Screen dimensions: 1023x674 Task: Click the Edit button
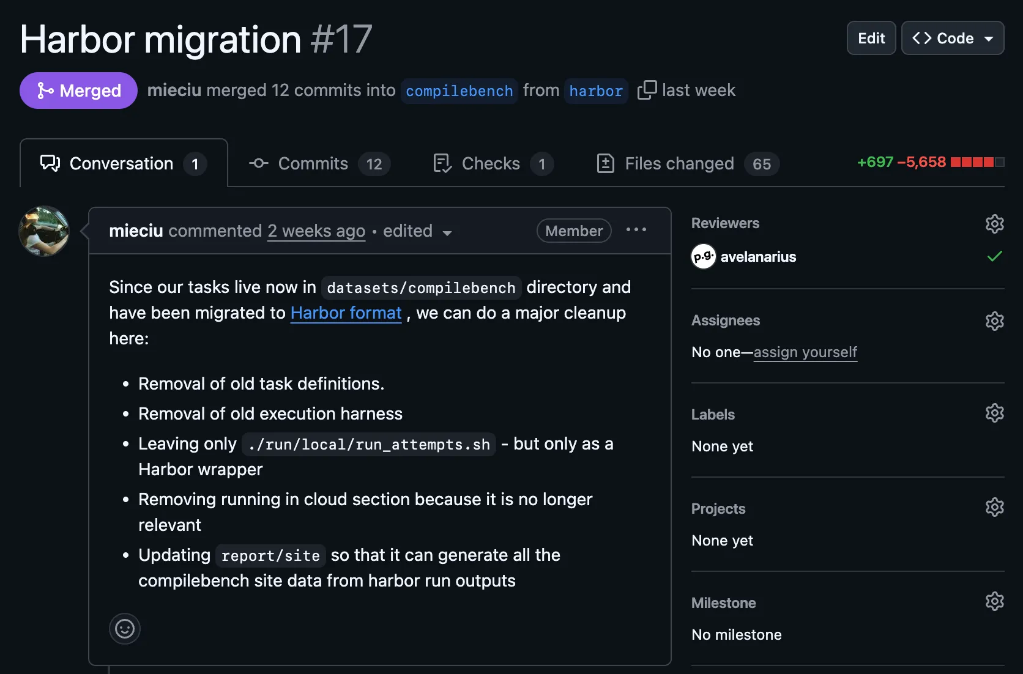[x=871, y=38]
